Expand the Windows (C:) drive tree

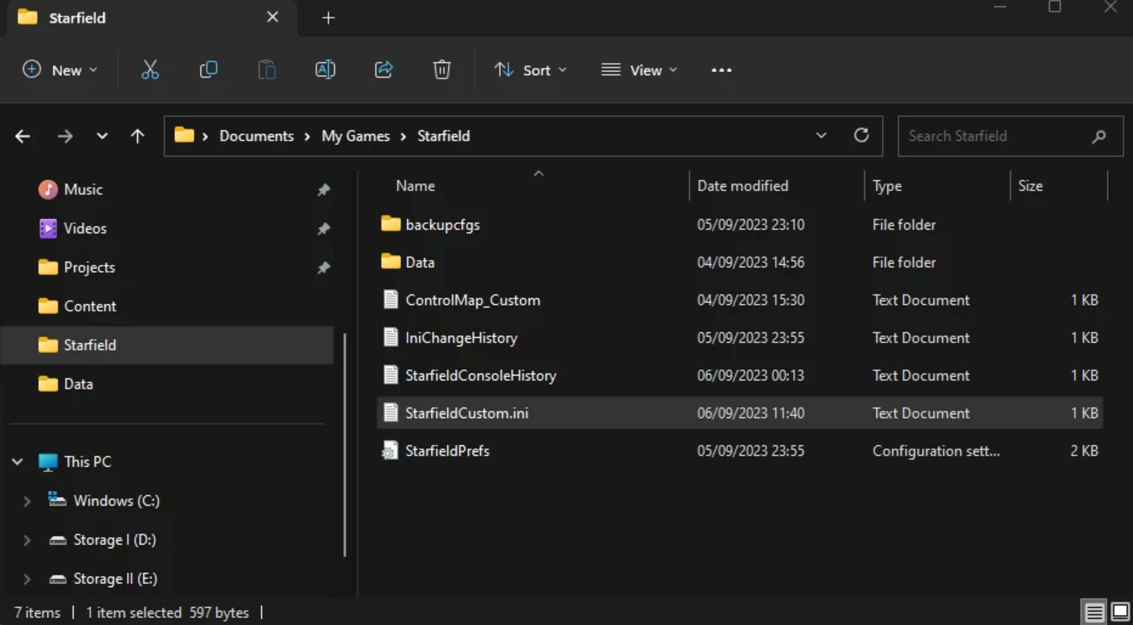click(27, 501)
